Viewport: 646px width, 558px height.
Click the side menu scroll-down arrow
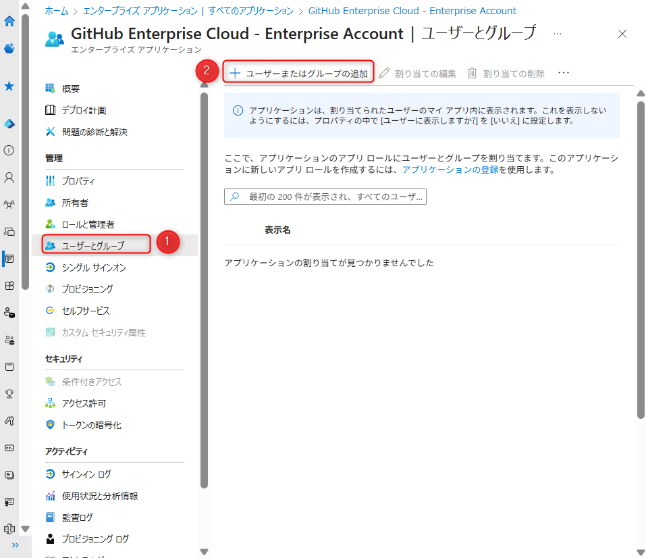click(204, 551)
